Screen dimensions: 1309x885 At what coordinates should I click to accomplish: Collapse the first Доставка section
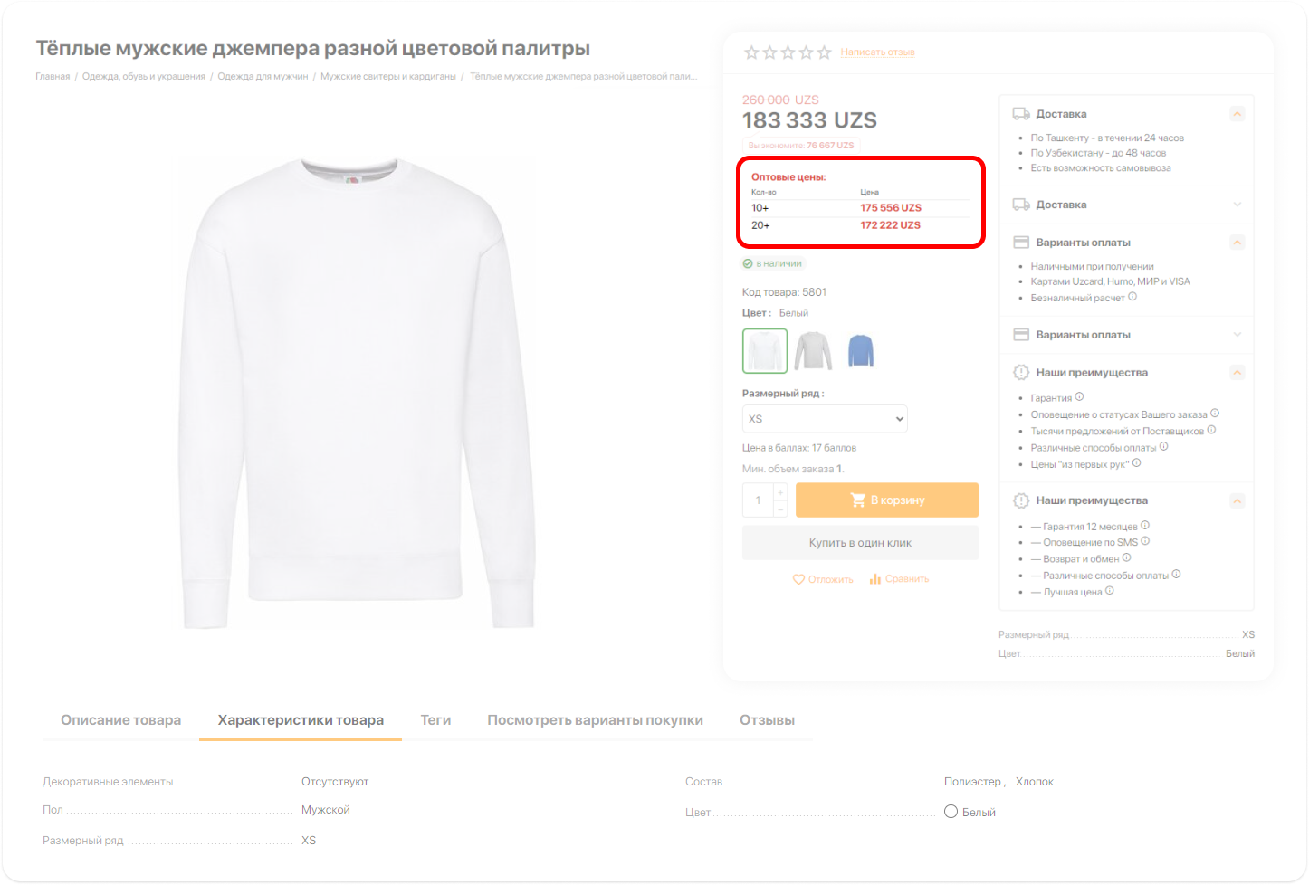pyautogui.click(x=1237, y=114)
